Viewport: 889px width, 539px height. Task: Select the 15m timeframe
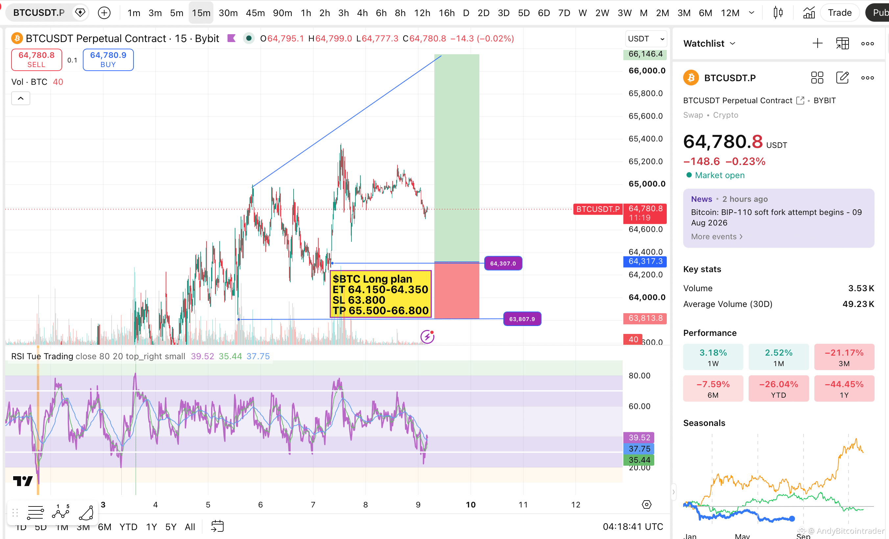pos(201,13)
